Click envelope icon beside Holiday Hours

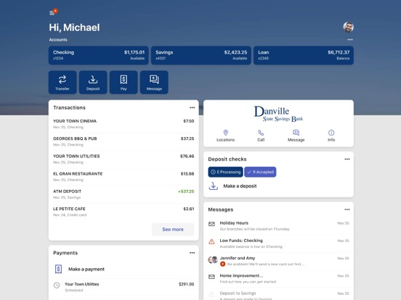(x=211, y=224)
